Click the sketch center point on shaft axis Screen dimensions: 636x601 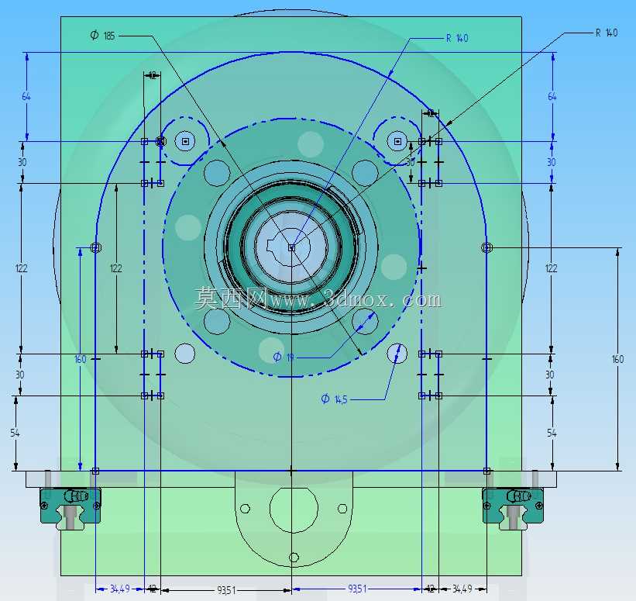[x=291, y=247]
